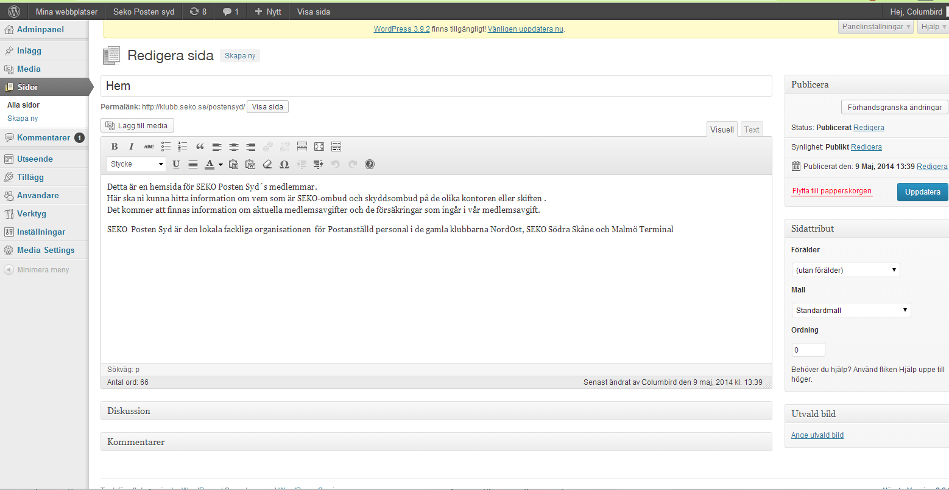
Task: Click the insert link chain icon
Action: (268, 147)
